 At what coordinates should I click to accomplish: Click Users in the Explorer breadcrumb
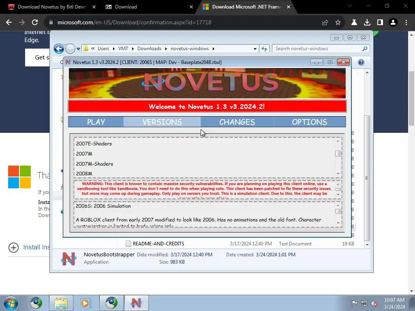pyautogui.click(x=103, y=49)
